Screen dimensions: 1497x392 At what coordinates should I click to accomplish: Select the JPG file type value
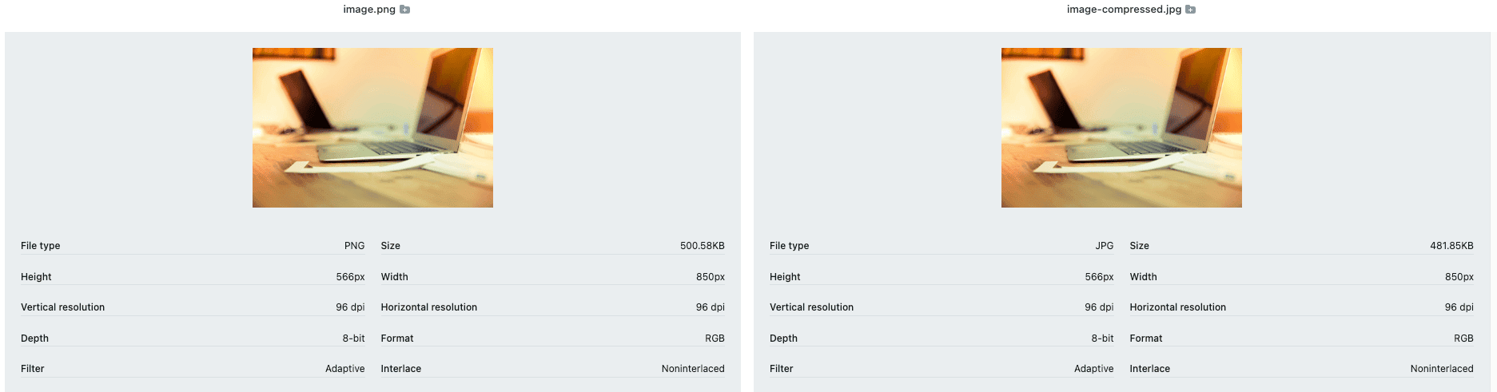click(1104, 246)
